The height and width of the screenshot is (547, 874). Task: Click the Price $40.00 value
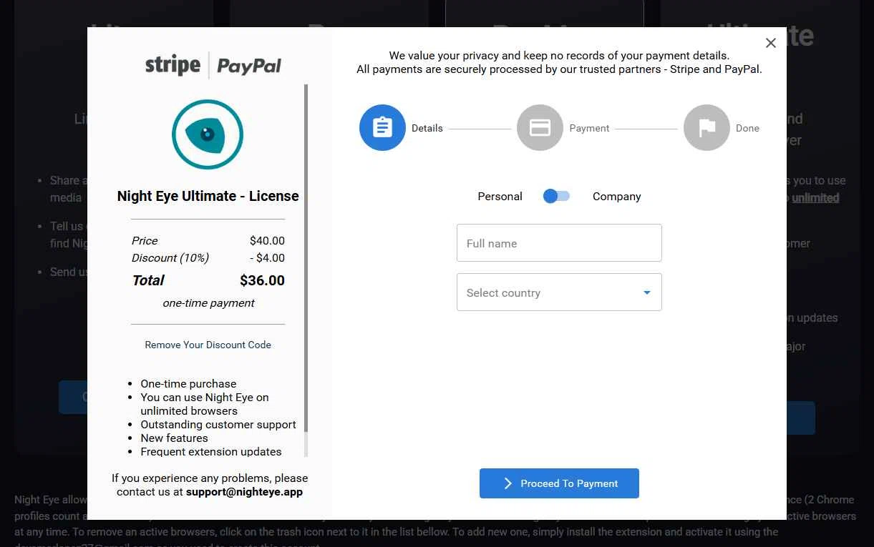[x=267, y=240]
